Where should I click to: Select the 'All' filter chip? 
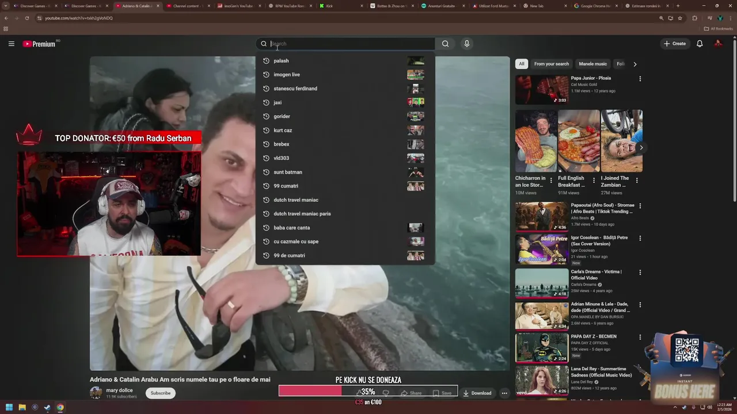(x=522, y=64)
